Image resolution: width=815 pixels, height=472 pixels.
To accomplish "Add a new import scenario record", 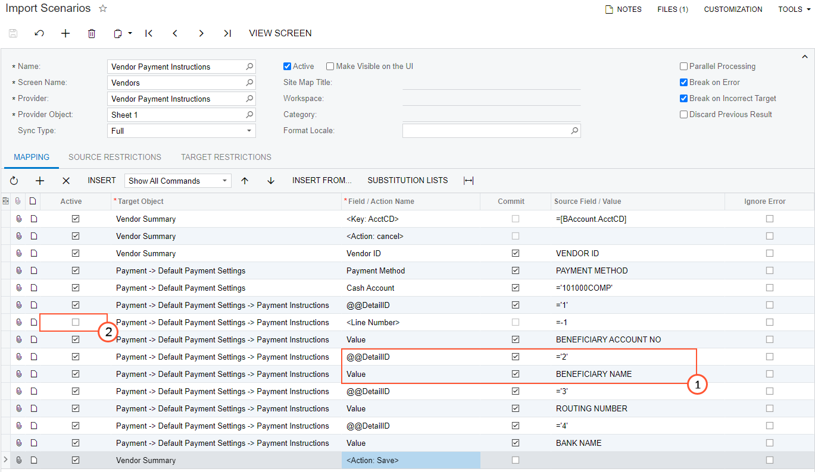I will point(65,33).
